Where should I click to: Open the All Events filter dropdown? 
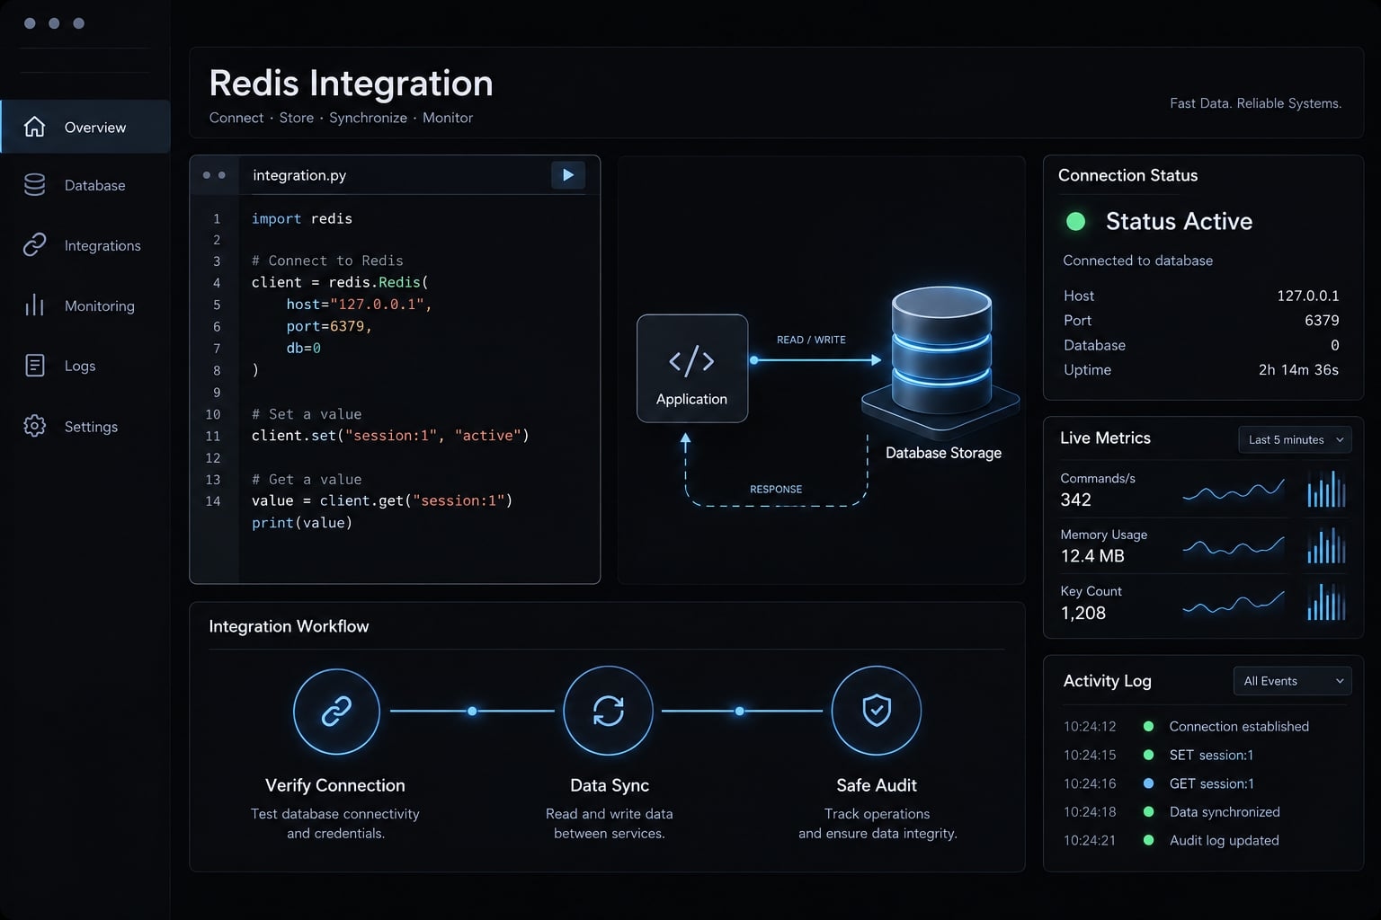pos(1292,681)
